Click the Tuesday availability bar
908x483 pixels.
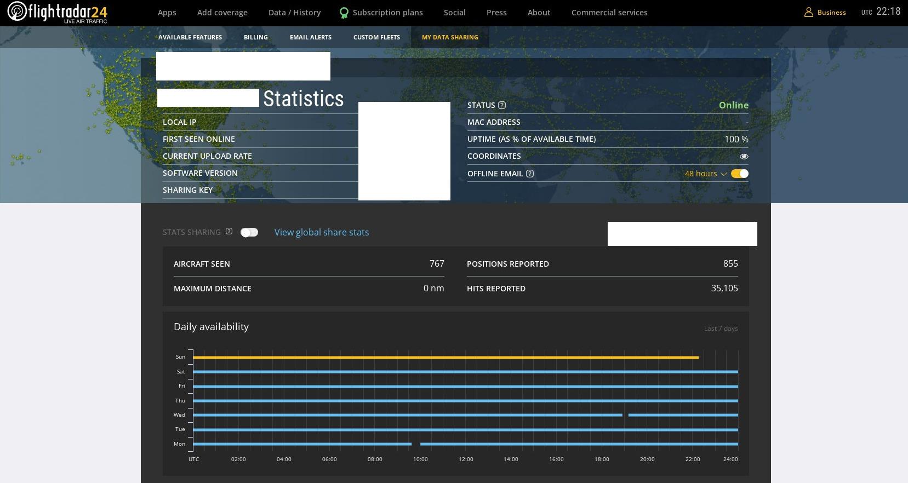tap(465, 430)
